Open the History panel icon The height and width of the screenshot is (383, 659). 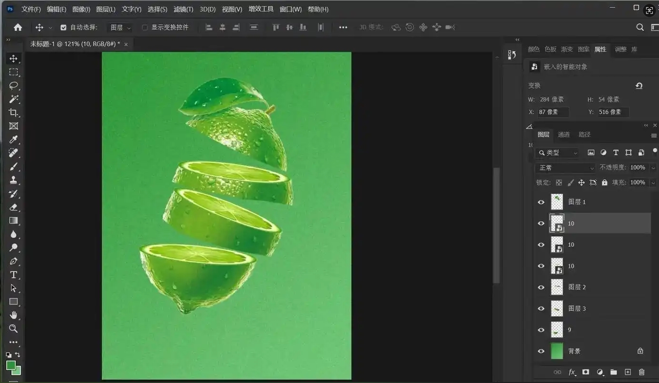tap(512, 55)
